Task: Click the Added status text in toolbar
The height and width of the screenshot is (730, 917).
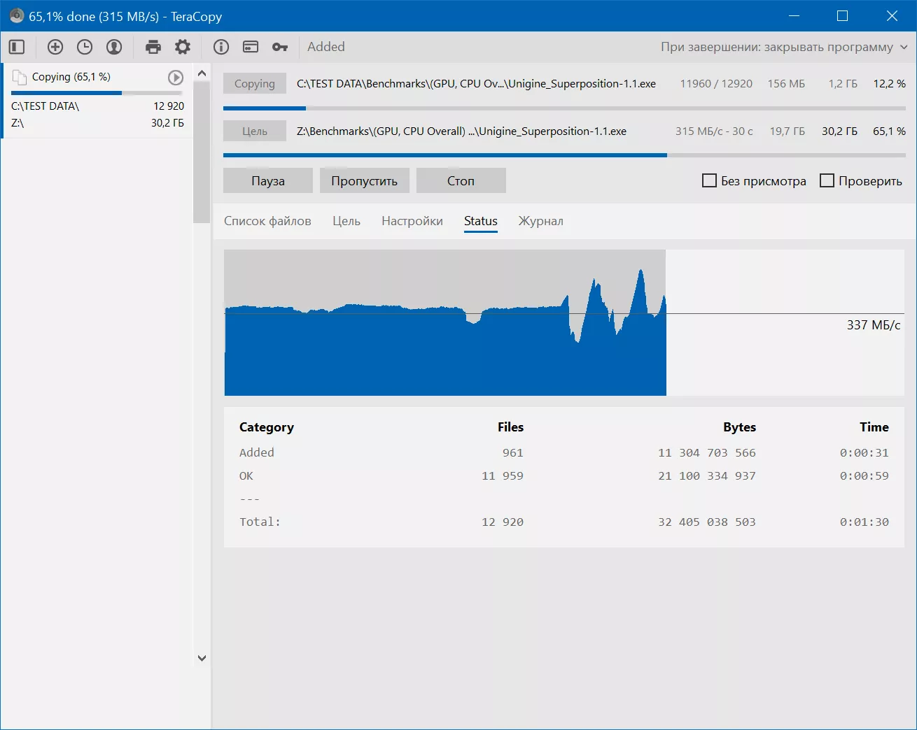Action: pyautogui.click(x=326, y=47)
